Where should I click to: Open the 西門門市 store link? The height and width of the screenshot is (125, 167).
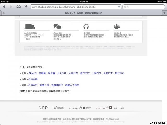pos(85,73)
